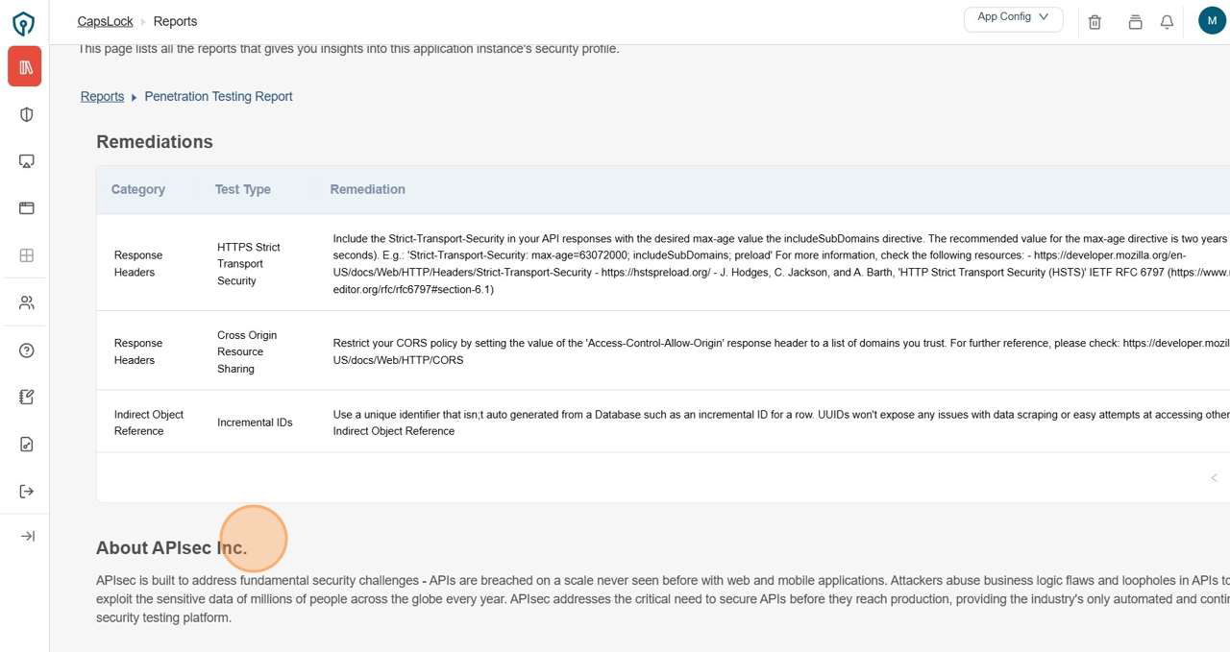1230x652 pixels.
Task: Open the help question mark icon
Action: pos(27,350)
